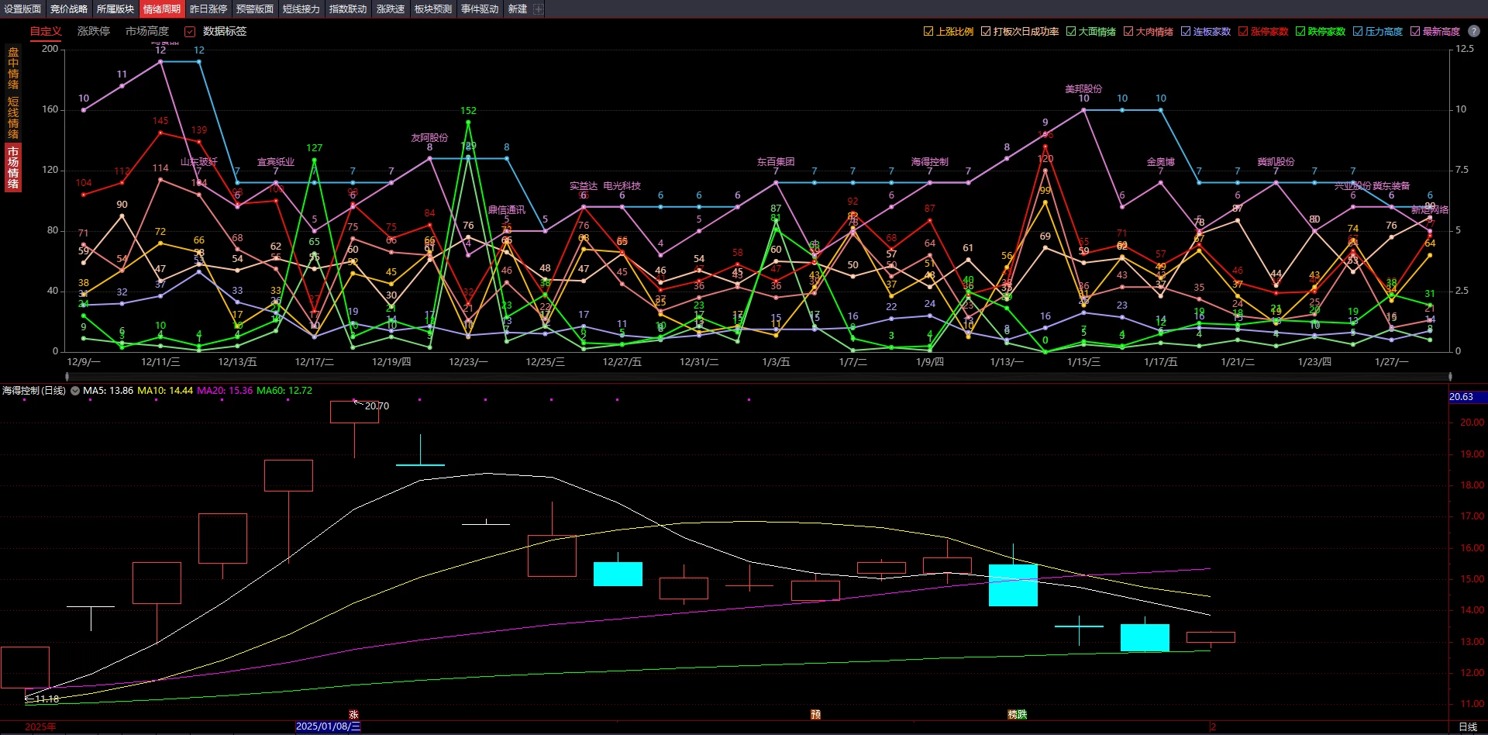Screen dimensions: 1488x735
Task: Click the 友阿股份 stock label on chart
Action: tap(429, 138)
